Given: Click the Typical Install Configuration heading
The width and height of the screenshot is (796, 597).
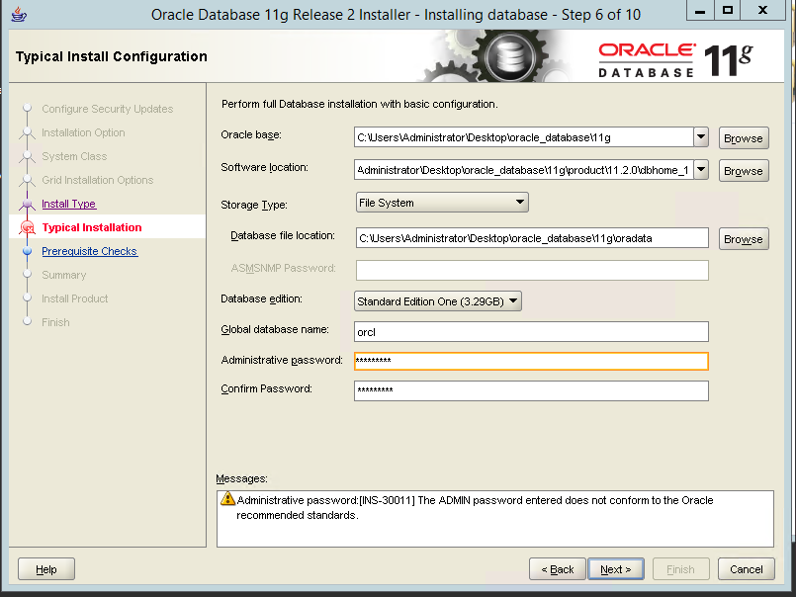Looking at the screenshot, I should click(111, 56).
